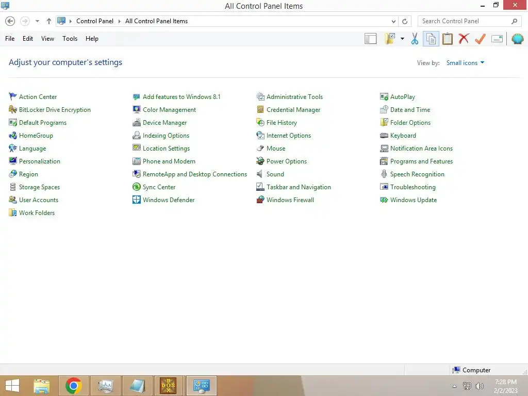Refresh the Control Panel view
This screenshot has width=528, height=396.
coord(405,21)
